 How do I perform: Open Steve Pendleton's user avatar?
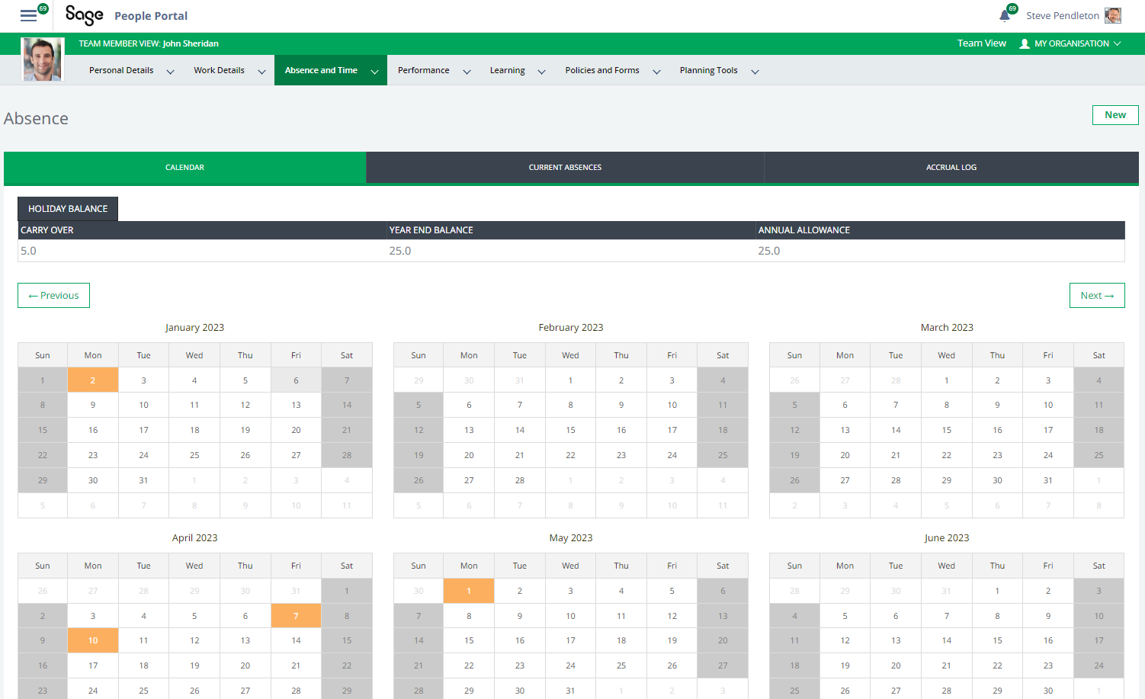coord(1112,16)
